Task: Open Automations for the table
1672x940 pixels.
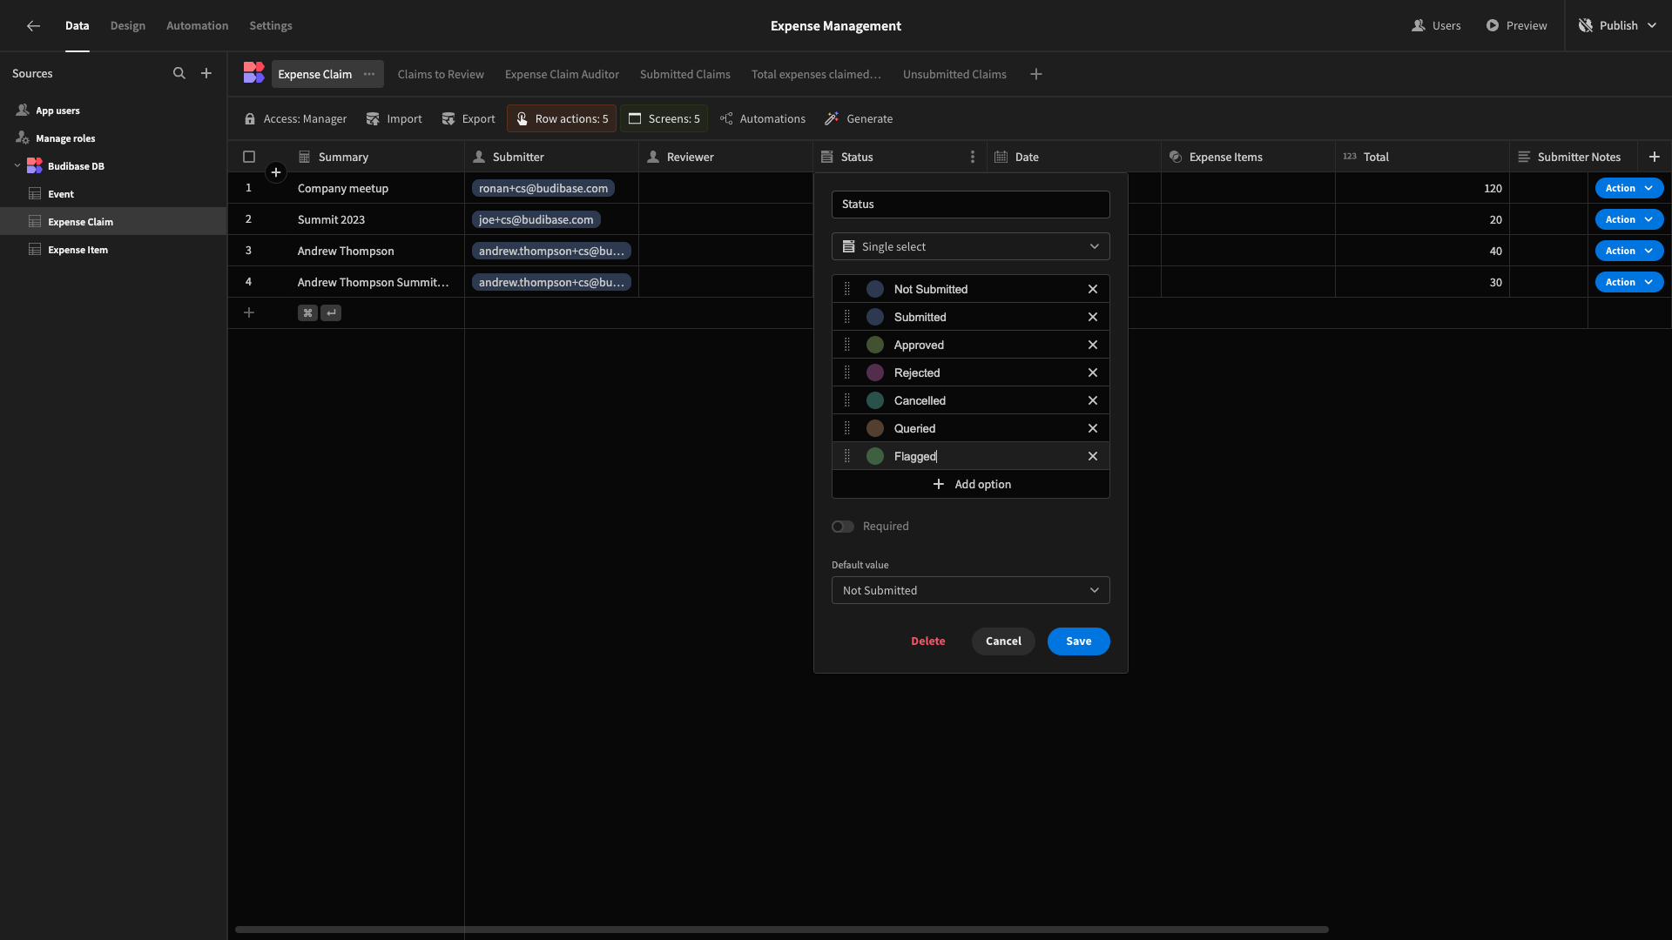Action: pyautogui.click(x=762, y=118)
